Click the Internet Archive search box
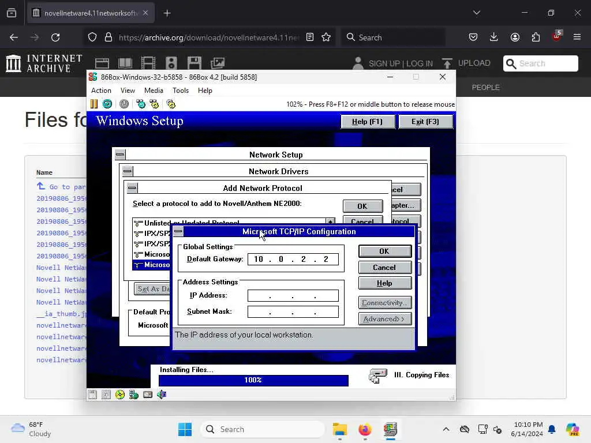The height and width of the screenshot is (443, 591). click(540, 63)
